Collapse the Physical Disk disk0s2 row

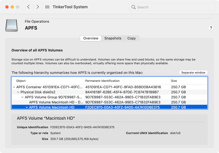(18, 92)
